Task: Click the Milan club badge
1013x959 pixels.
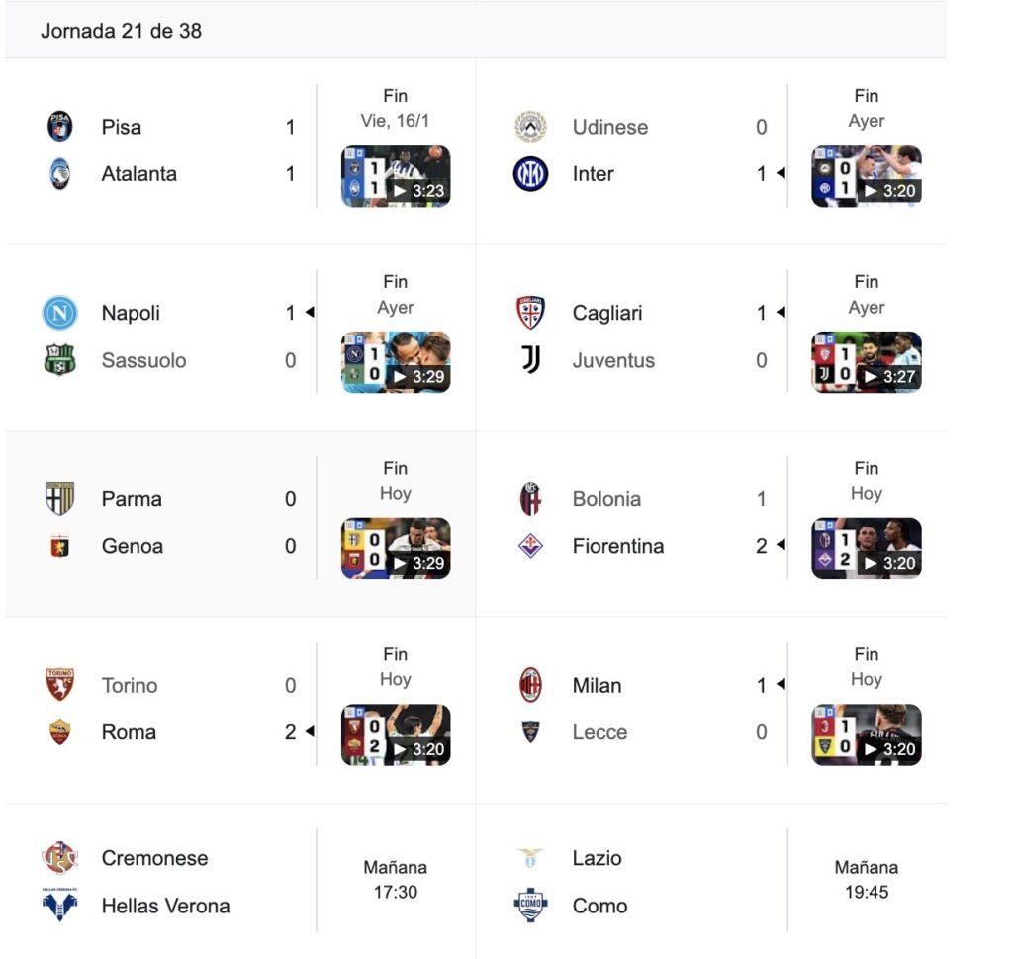Action: point(531,685)
